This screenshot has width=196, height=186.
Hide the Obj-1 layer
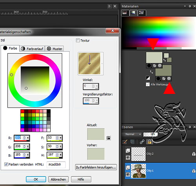pos(128,174)
